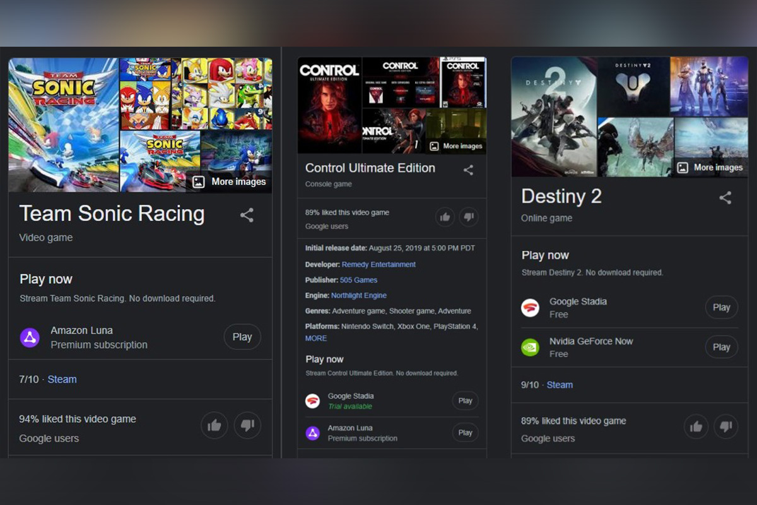Dislike Control Ultimate Edition with thumbs down

[469, 217]
